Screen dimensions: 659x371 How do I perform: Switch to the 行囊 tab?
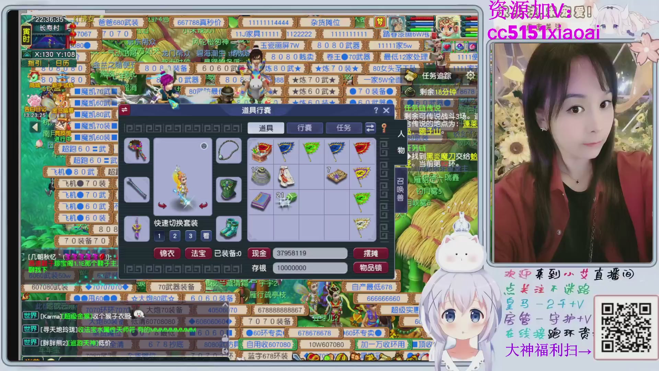(x=304, y=128)
